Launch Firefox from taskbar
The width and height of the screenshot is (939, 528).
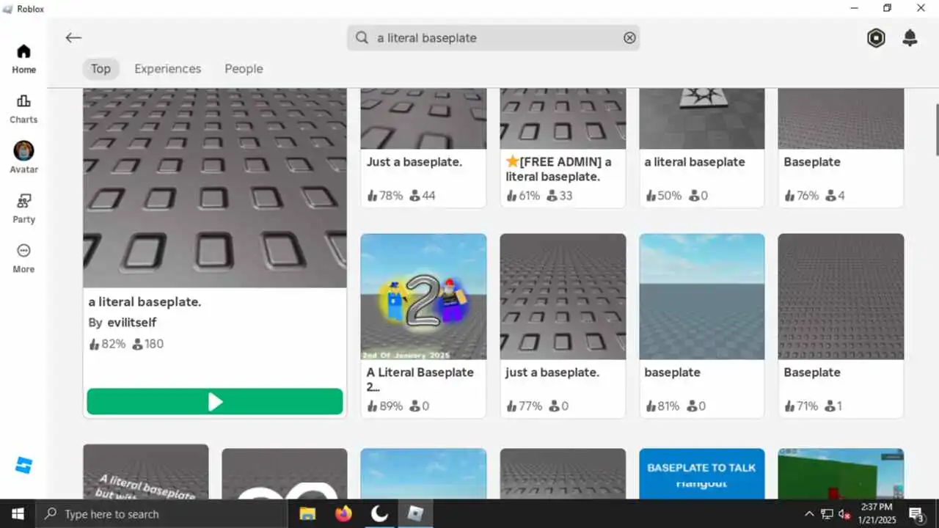pos(343,514)
